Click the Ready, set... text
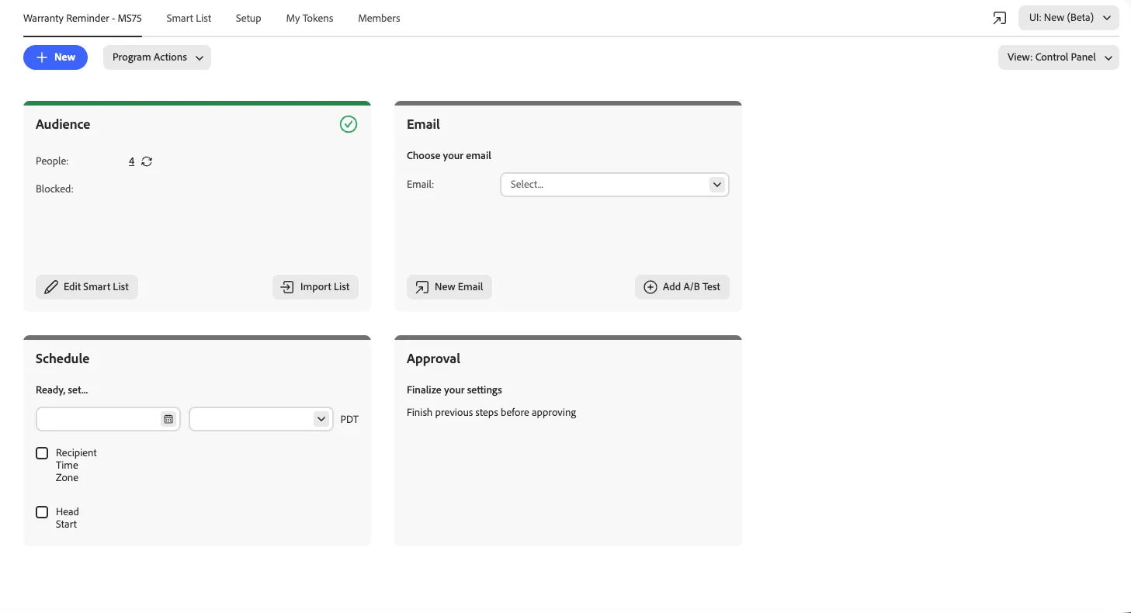1131x613 pixels. click(62, 390)
